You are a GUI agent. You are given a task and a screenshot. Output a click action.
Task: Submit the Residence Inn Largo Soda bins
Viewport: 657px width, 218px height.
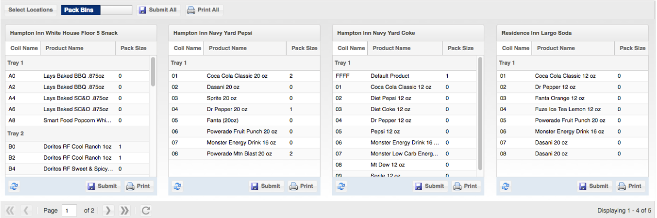[594, 186]
